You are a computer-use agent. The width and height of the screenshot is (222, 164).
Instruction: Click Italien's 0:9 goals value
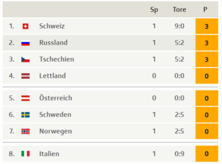pyautogui.click(x=179, y=154)
